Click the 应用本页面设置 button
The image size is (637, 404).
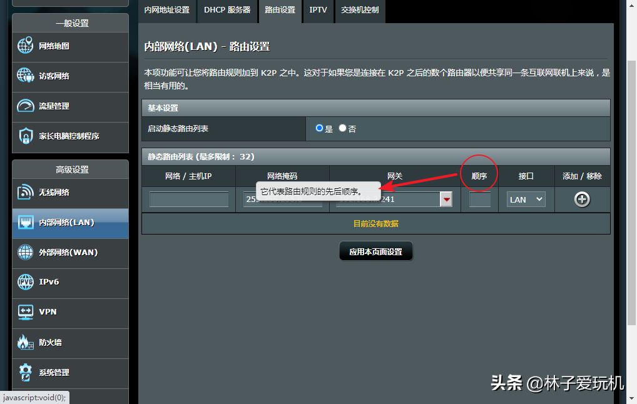coord(376,252)
